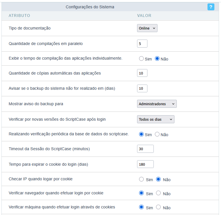
Task: Open the help question mark icon
Action: pos(211,7)
